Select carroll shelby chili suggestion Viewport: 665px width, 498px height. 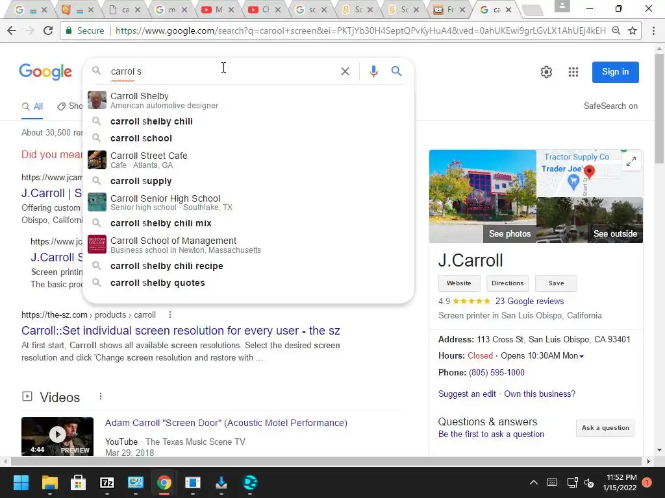tap(248, 121)
